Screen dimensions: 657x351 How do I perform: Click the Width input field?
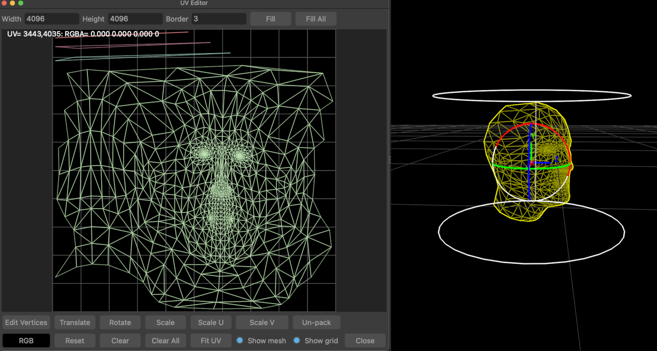pos(51,19)
